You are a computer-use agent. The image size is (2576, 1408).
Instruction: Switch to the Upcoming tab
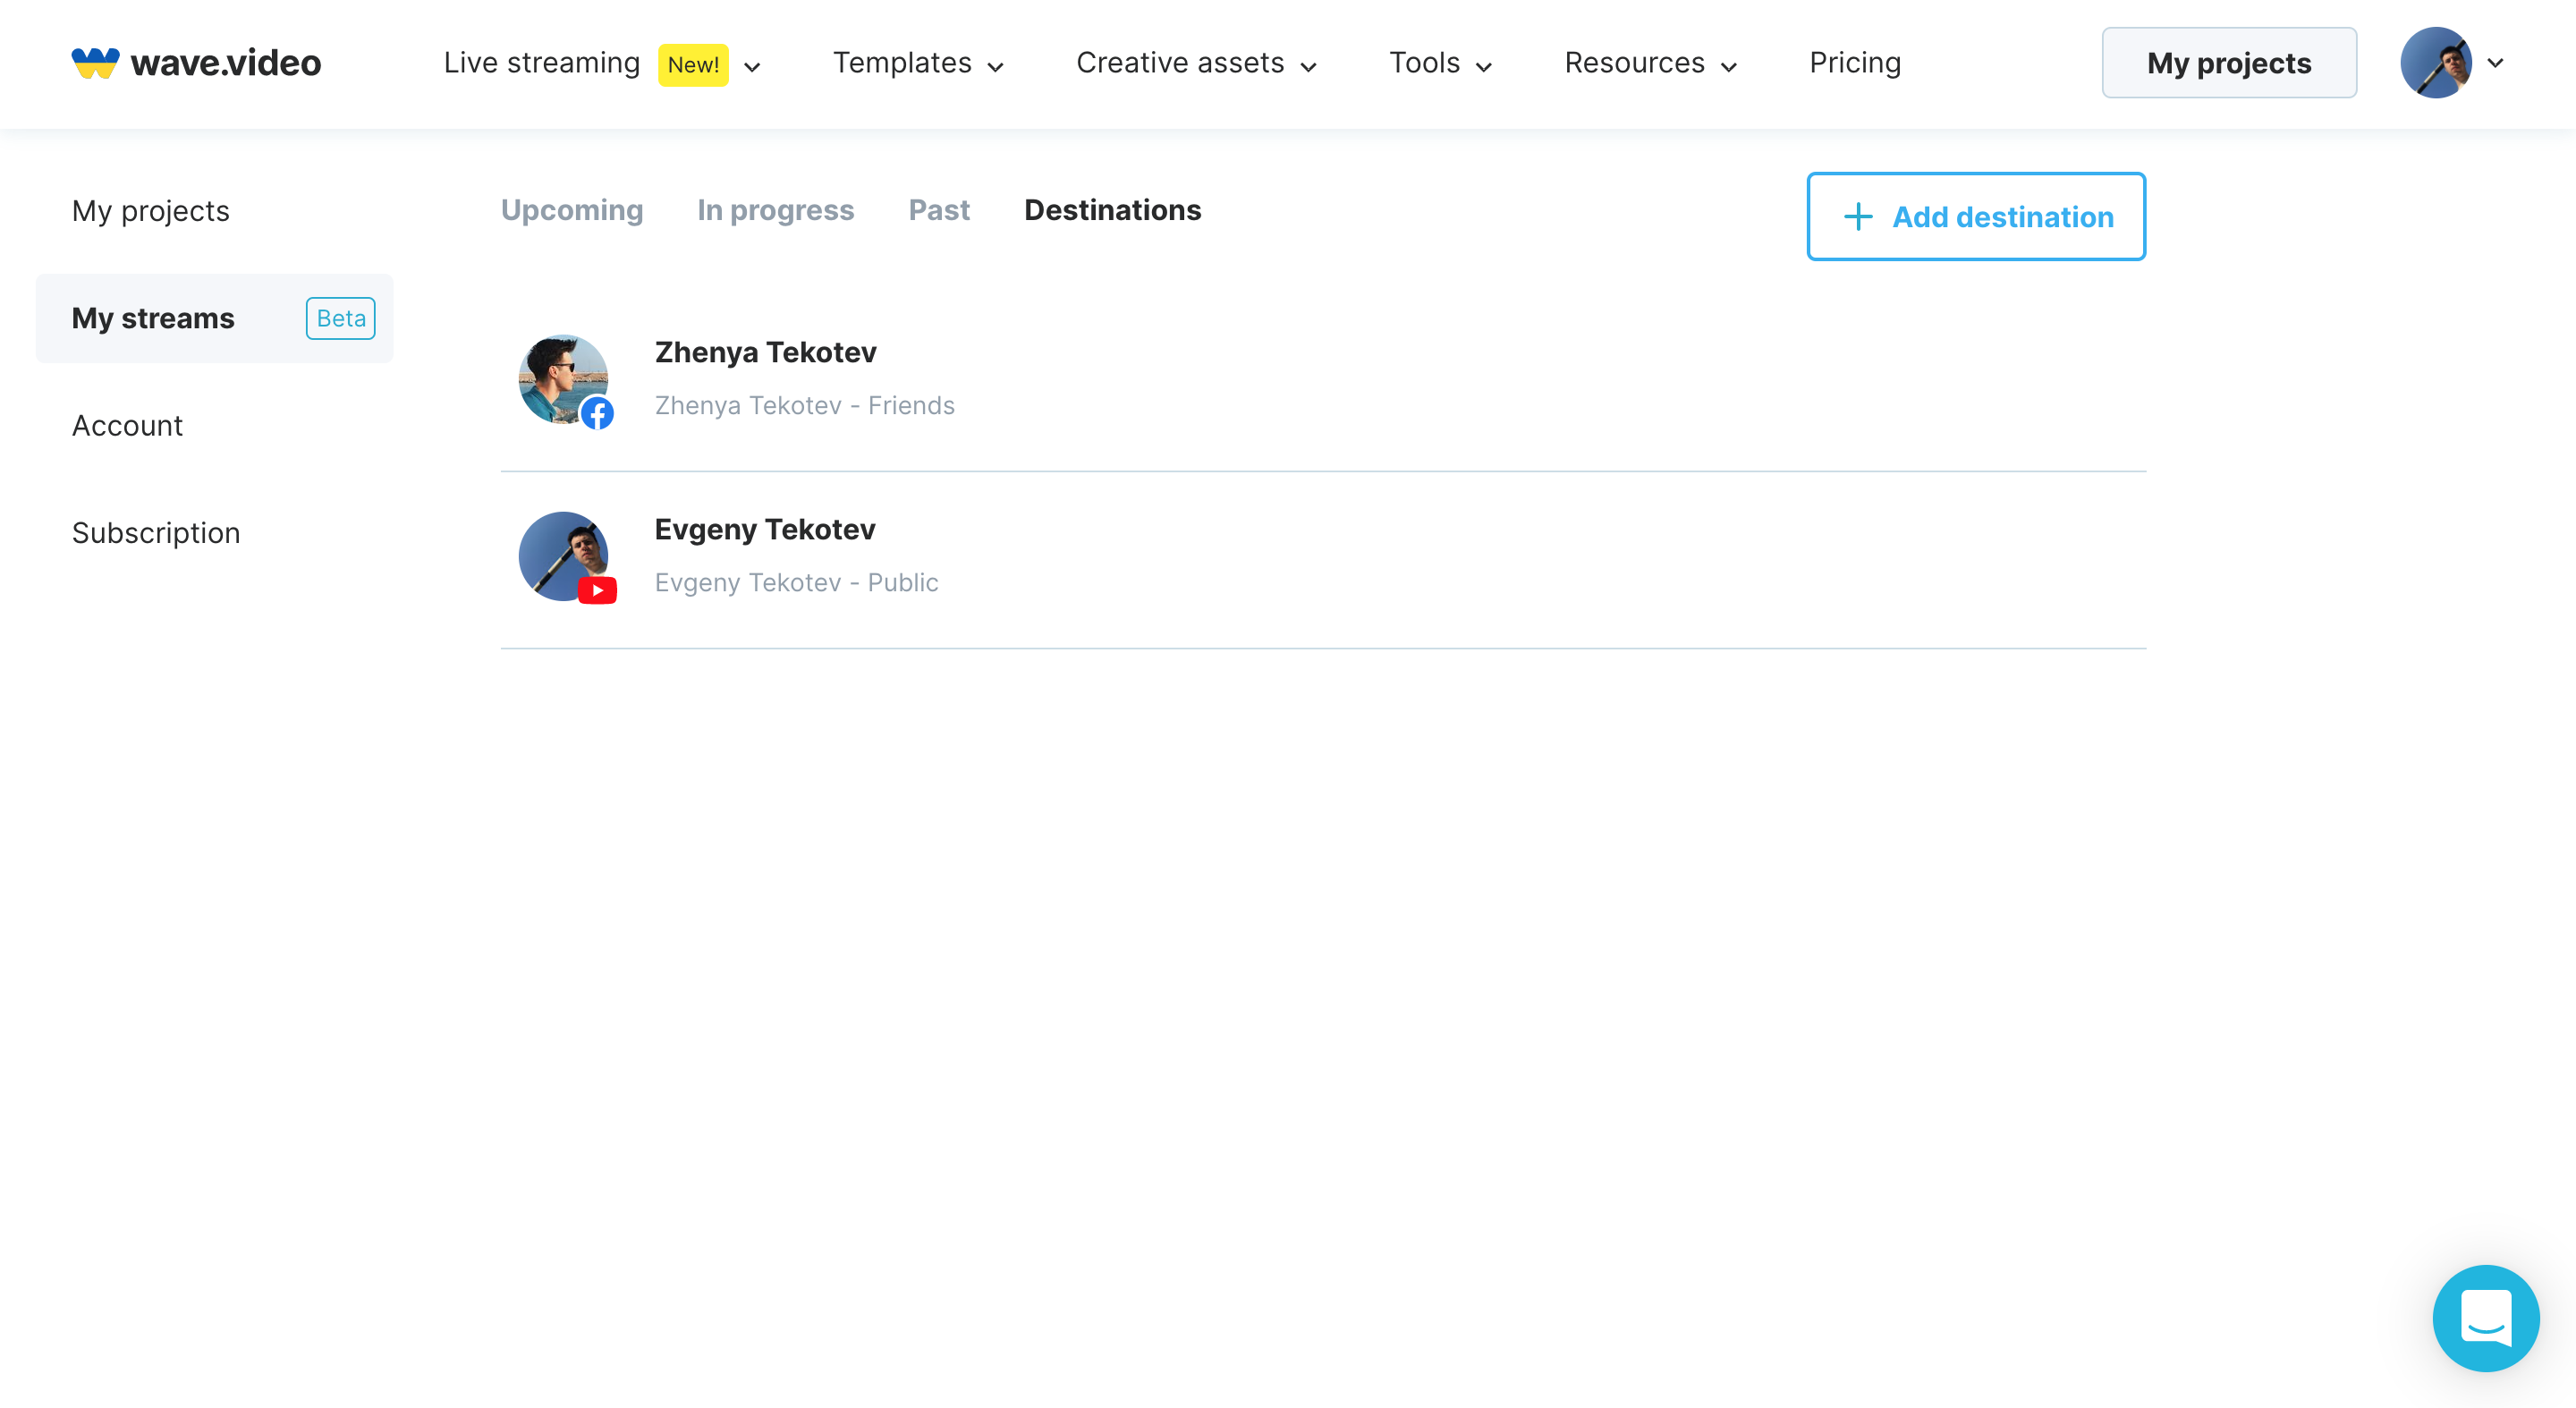coord(572,210)
